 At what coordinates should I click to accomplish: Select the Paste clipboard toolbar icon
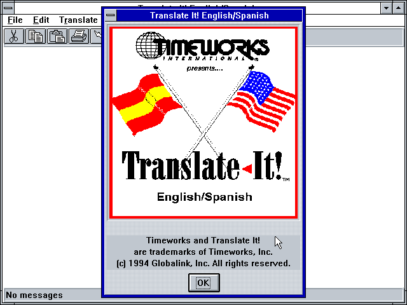pyautogui.click(x=57, y=36)
